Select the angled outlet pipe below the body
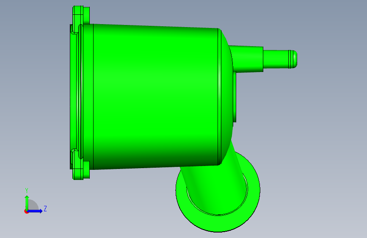Viewport: 367px width, 238px height. pos(215,185)
